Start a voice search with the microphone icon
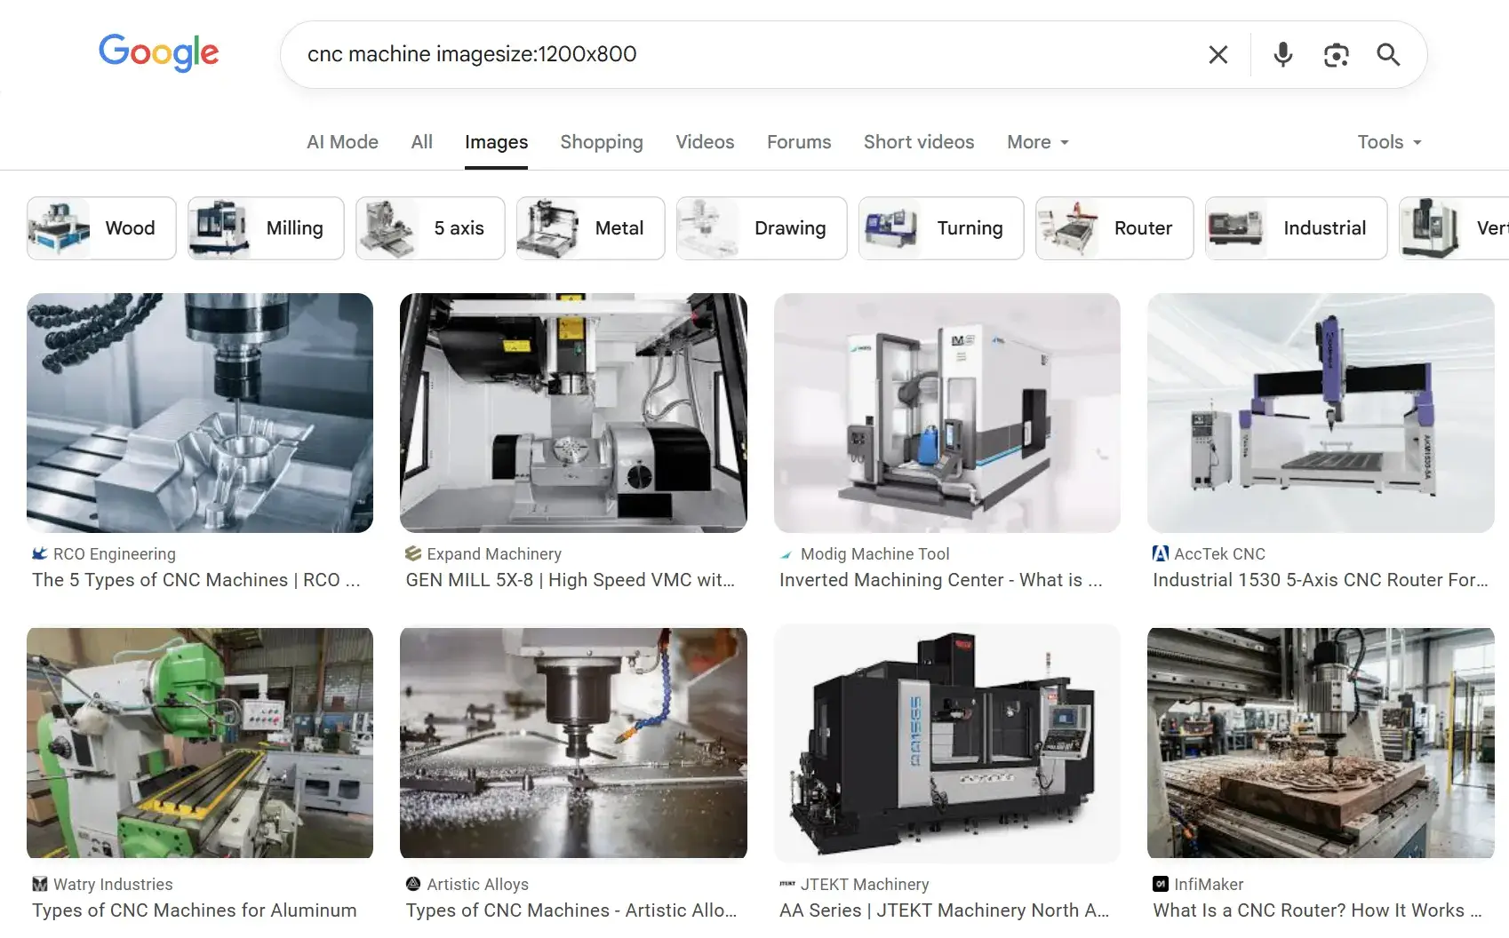Image resolution: width=1509 pixels, height=938 pixels. point(1281,54)
